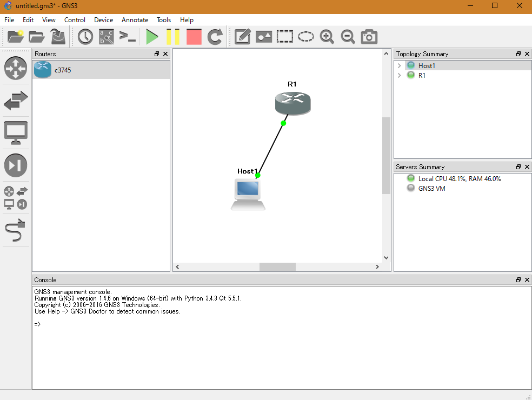Collapse the Console panel via its float button
Viewport: 532px width, 400px height.
click(x=517, y=279)
